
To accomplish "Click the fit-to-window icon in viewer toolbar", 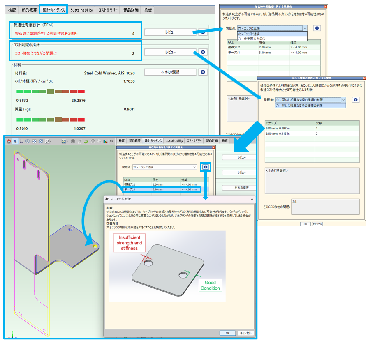I will pos(34,141).
